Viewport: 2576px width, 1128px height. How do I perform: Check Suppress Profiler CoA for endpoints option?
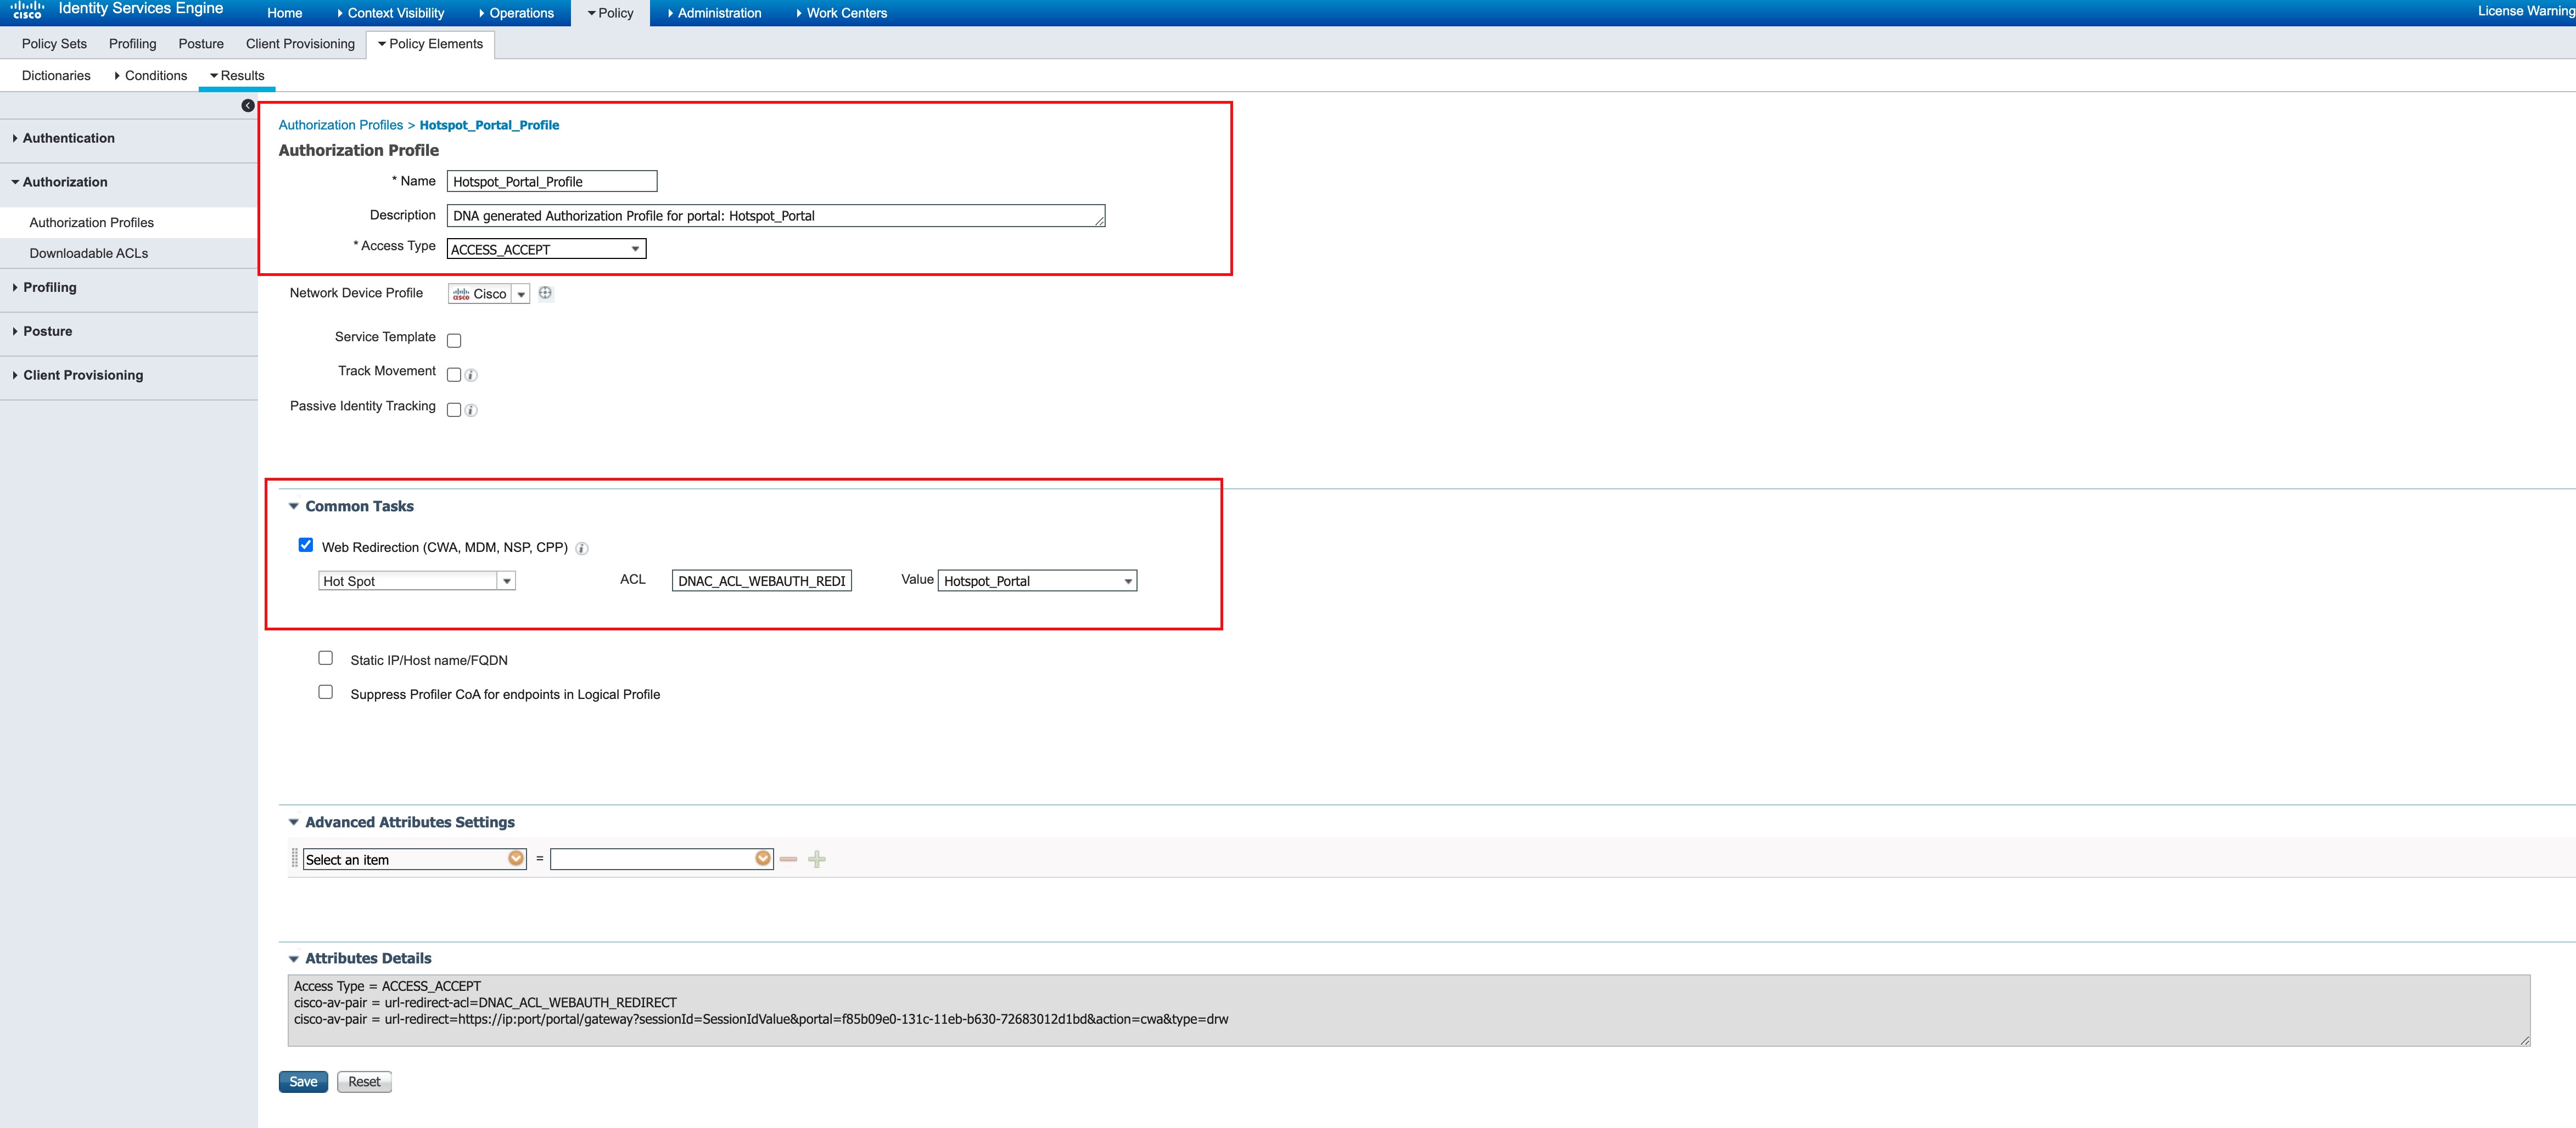pyautogui.click(x=325, y=691)
